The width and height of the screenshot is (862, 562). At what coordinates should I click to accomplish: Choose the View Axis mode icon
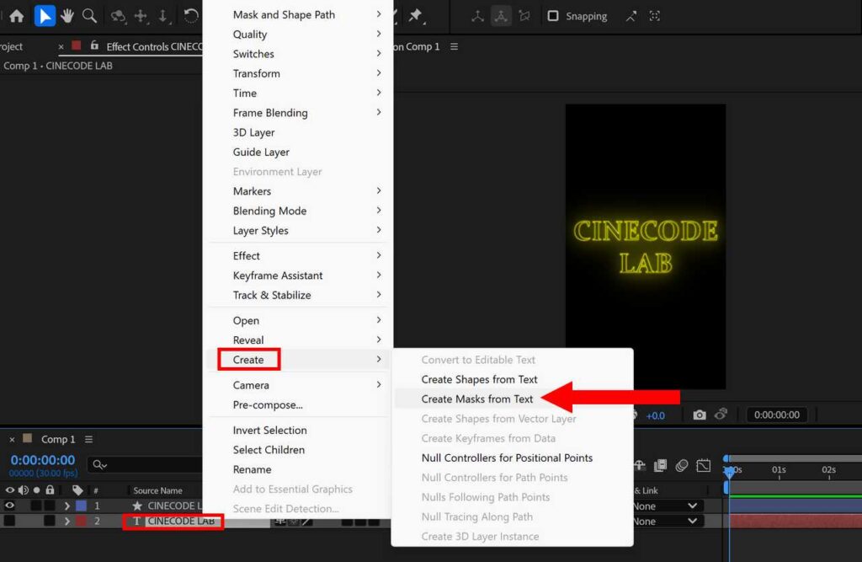tap(524, 16)
